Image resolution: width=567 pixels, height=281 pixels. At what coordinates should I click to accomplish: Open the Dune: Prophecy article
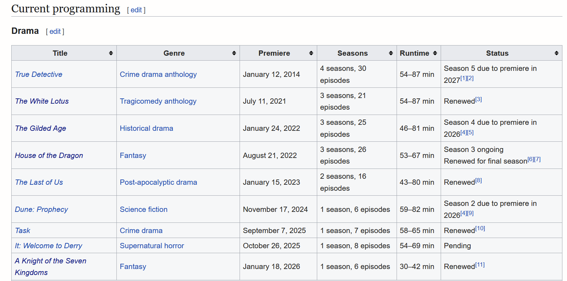(41, 209)
